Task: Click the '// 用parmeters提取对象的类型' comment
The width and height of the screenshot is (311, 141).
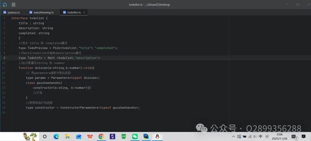Action: click(x=48, y=73)
